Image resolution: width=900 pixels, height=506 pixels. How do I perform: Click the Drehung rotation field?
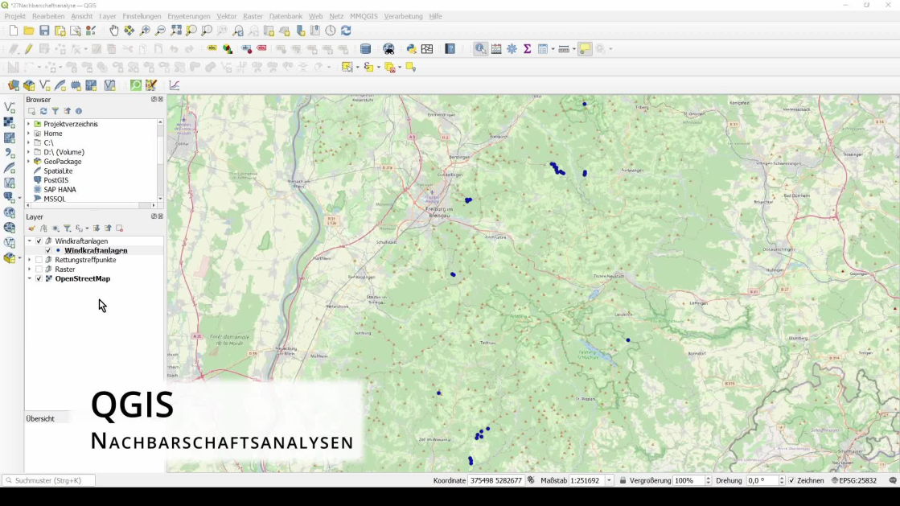(x=762, y=480)
